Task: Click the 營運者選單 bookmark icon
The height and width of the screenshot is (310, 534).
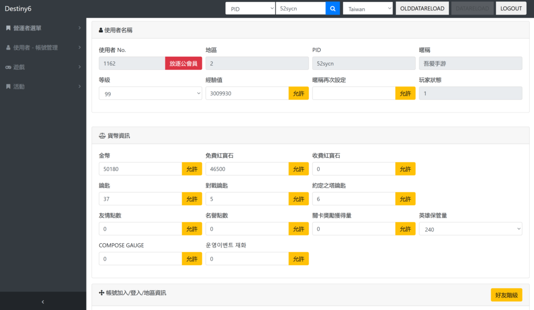Action: (8, 28)
